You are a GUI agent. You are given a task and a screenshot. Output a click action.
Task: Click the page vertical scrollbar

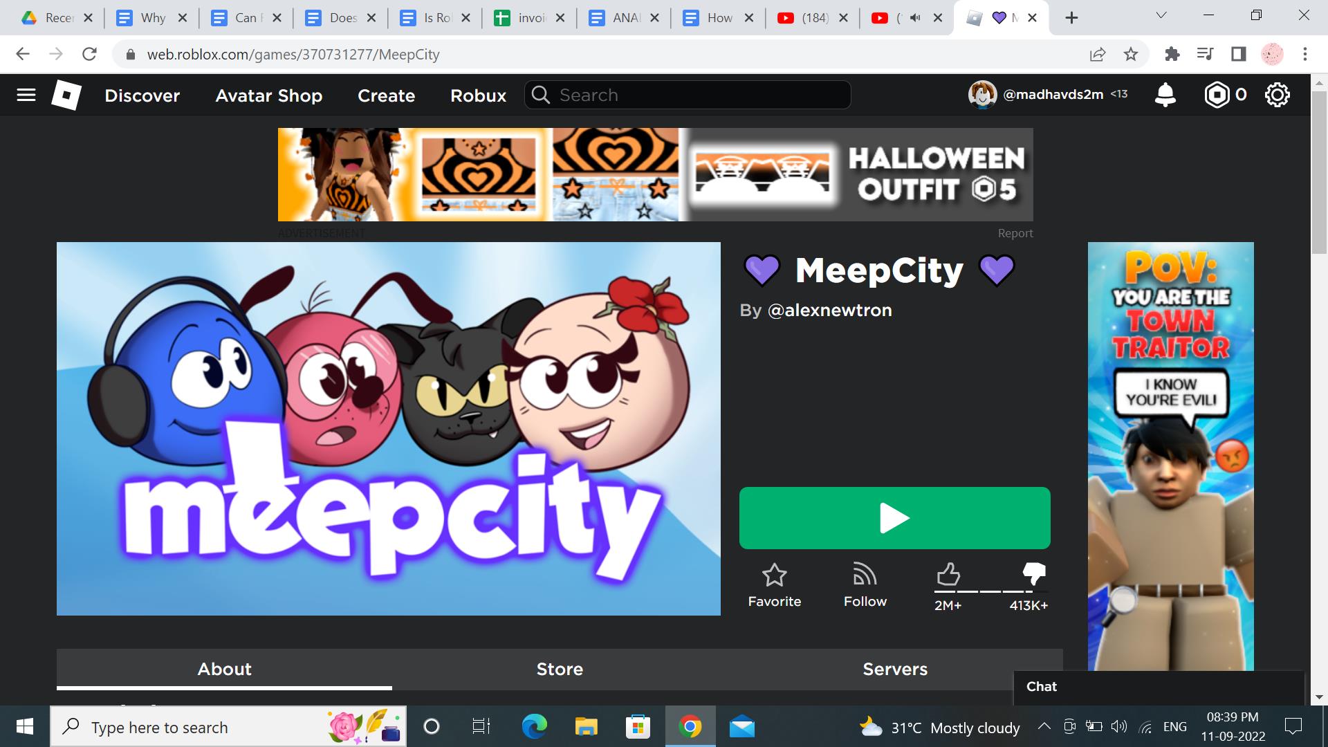tap(1319, 173)
